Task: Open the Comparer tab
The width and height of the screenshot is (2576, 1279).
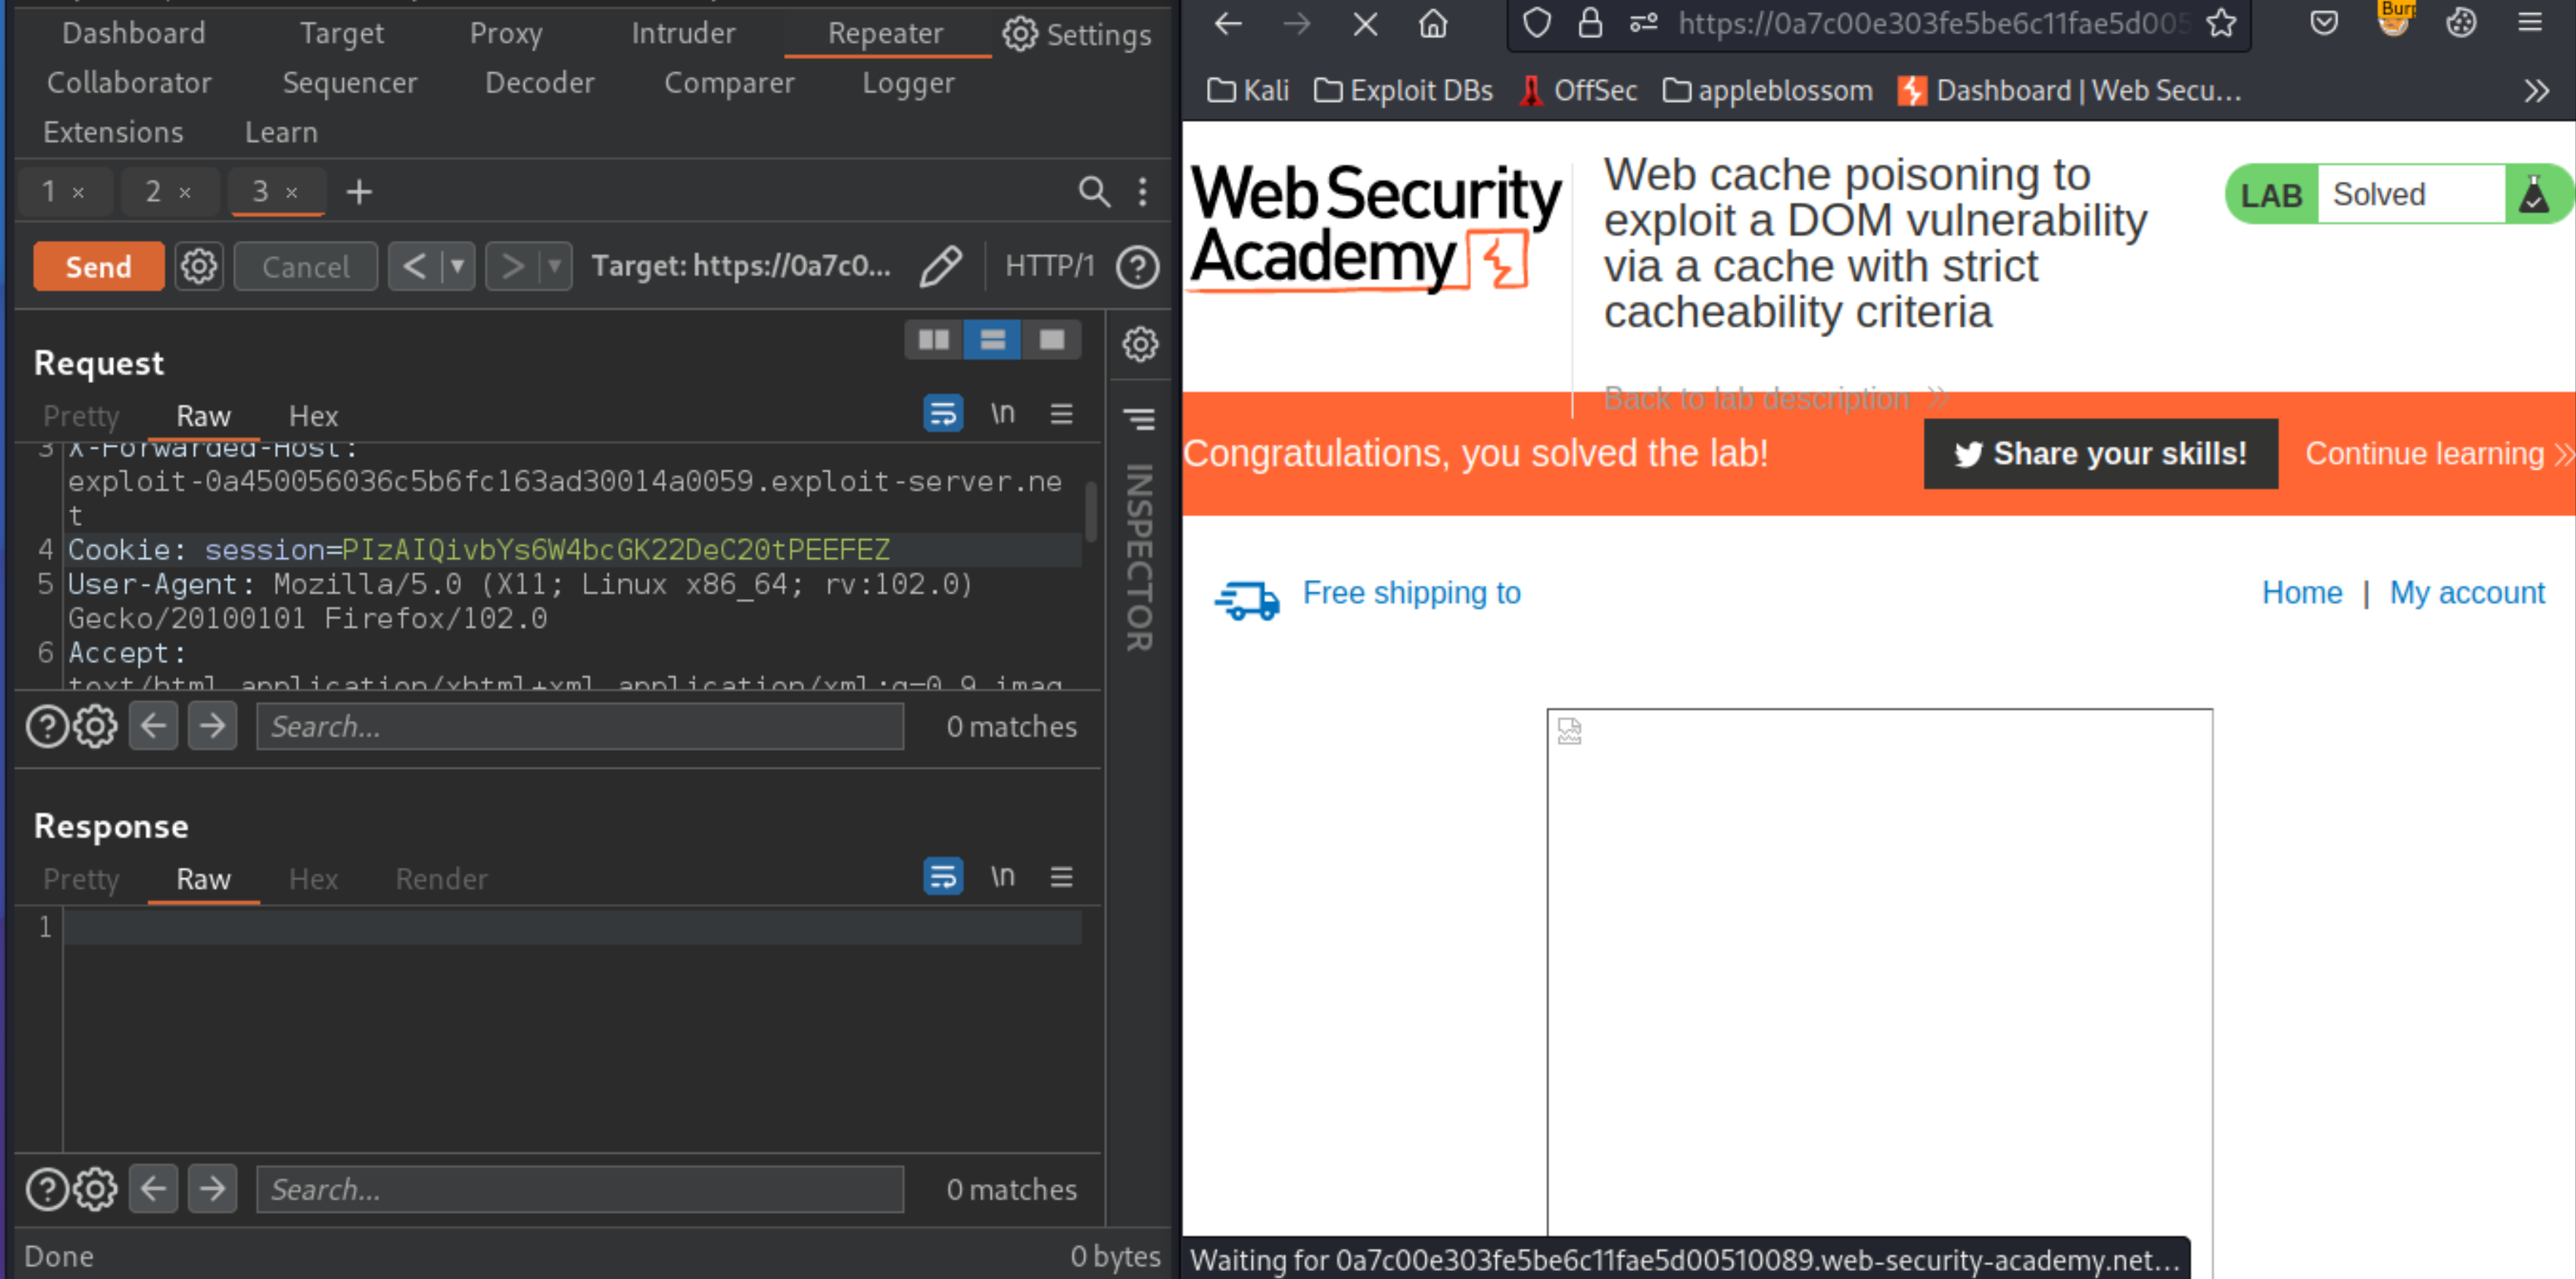Action: click(x=729, y=82)
